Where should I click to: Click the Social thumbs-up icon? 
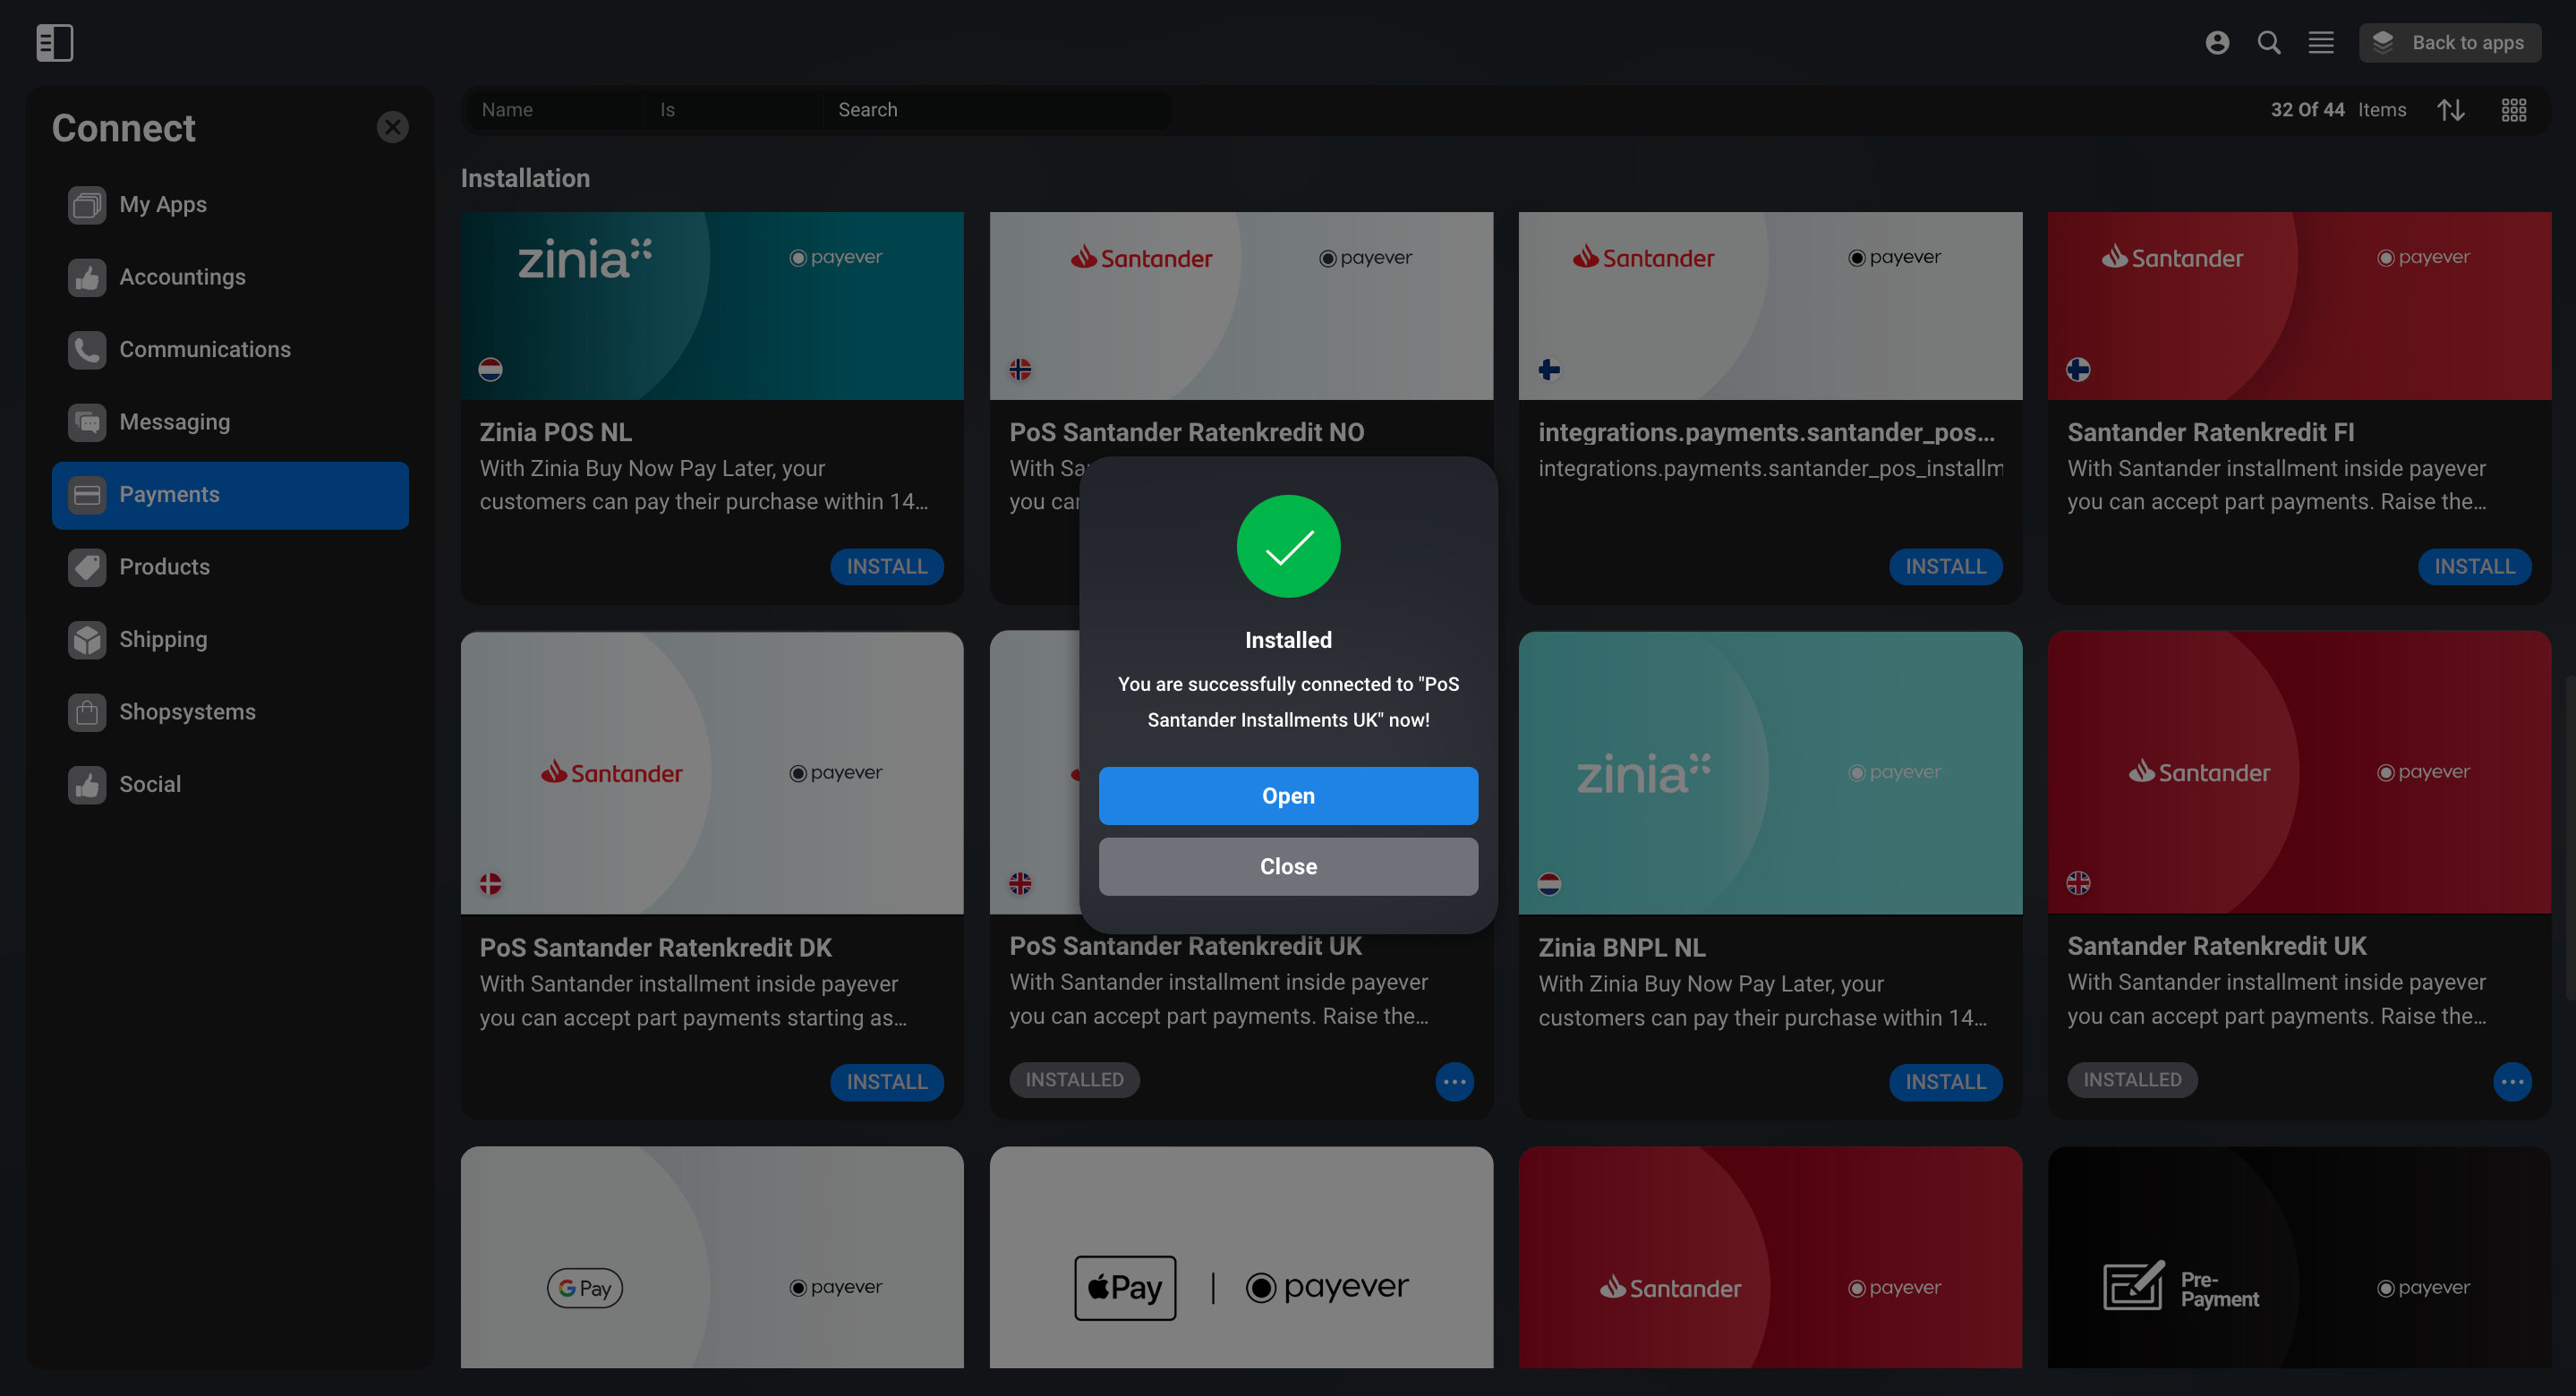[x=87, y=785]
